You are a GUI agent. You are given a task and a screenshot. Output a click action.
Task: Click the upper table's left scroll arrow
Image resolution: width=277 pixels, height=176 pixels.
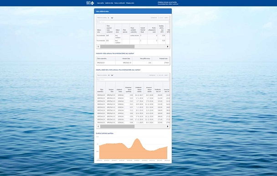tap(98, 47)
